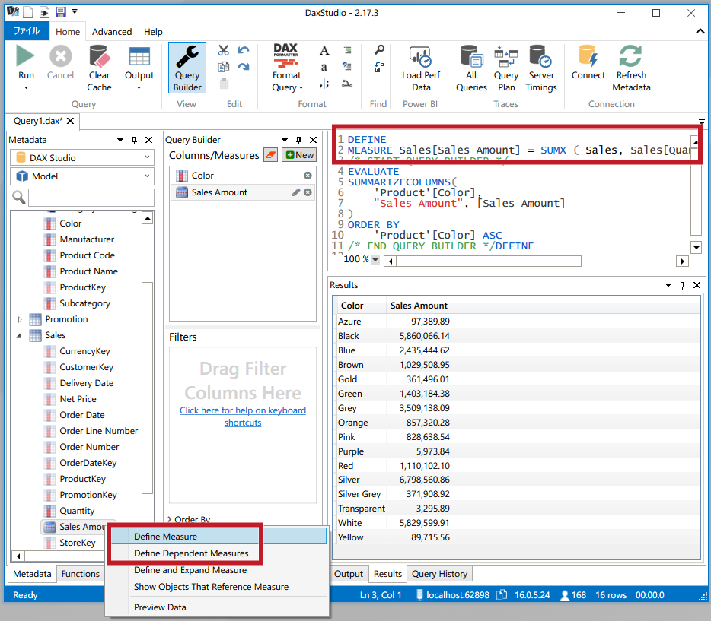Viewport: 711px width, 621px height.
Task: Switch to the Functions tab
Action: [80, 573]
